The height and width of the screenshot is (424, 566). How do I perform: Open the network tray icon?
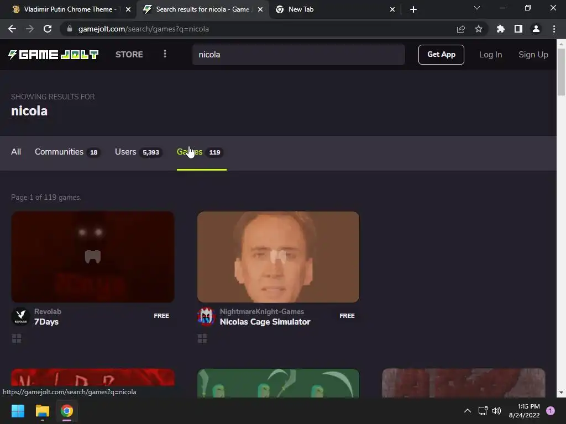[483, 411]
